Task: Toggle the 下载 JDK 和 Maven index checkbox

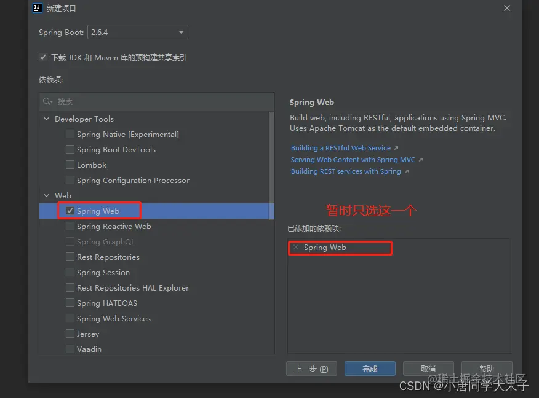Action: (x=43, y=57)
